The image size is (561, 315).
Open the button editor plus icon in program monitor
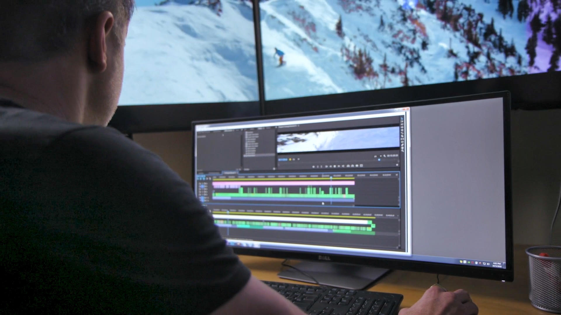[x=397, y=165]
